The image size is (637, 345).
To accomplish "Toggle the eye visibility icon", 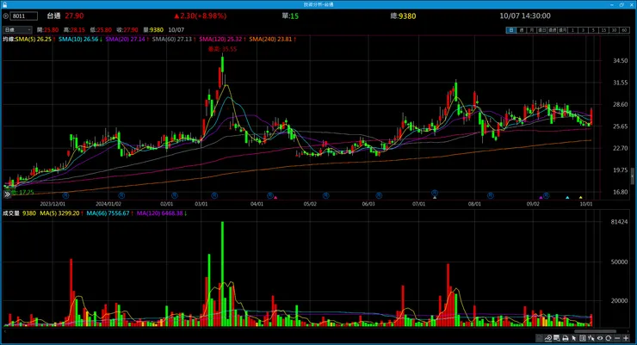I will pos(600,338).
